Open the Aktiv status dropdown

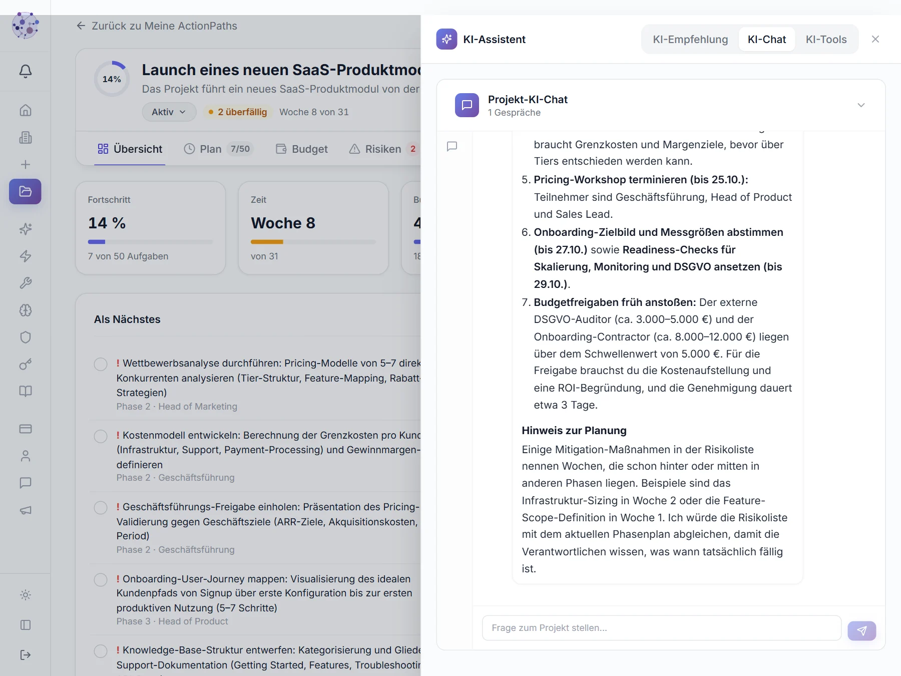[x=169, y=112]
